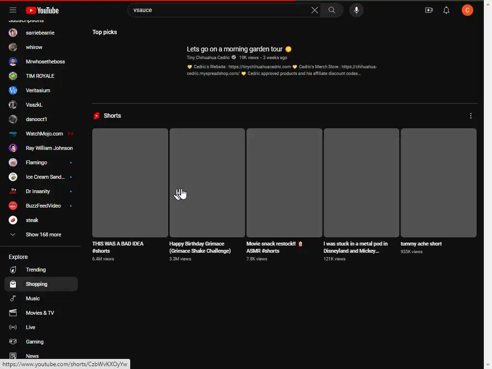The image size is (492, 369).
Task: Click sarriebearrie channel avatar
Action: (13, 33)
